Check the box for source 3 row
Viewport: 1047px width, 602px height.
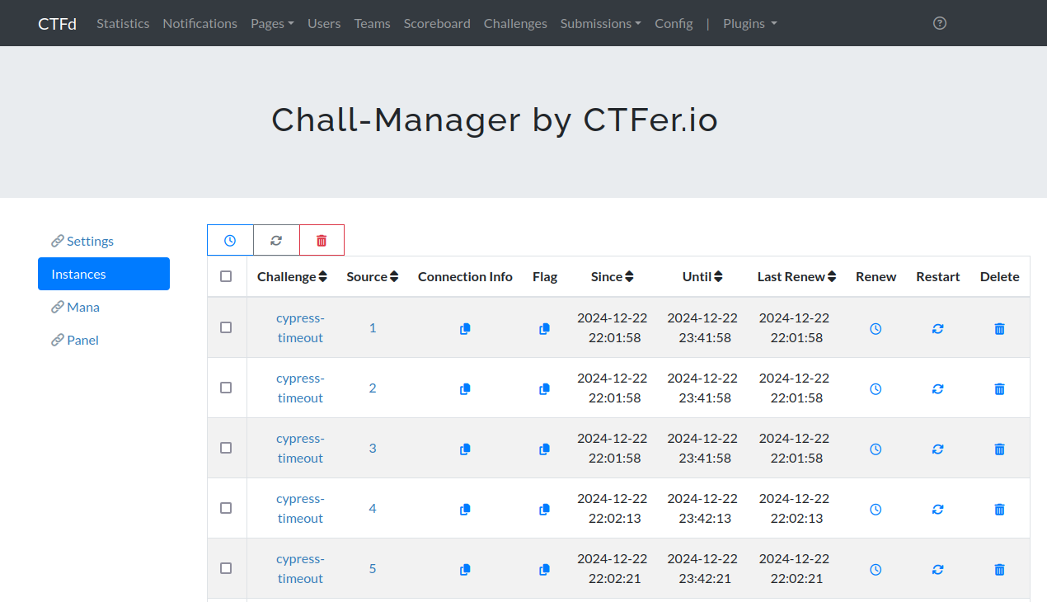[226, 448]
